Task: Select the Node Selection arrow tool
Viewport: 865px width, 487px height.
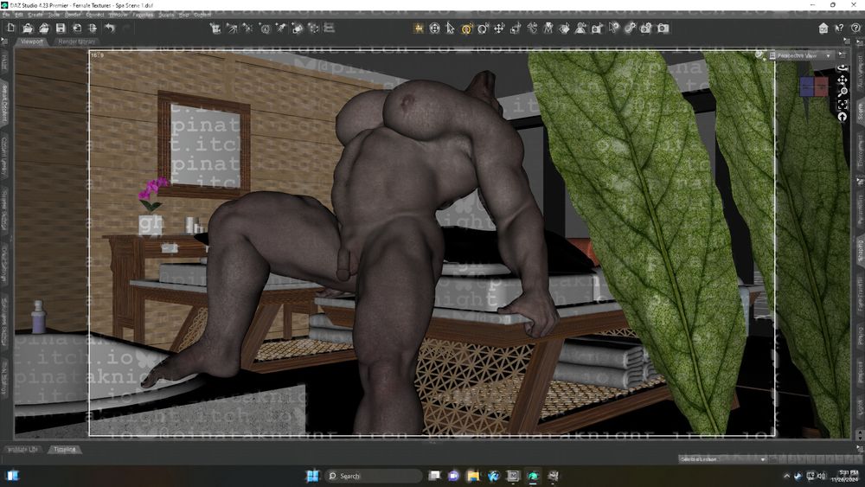Action: [450, 29]
